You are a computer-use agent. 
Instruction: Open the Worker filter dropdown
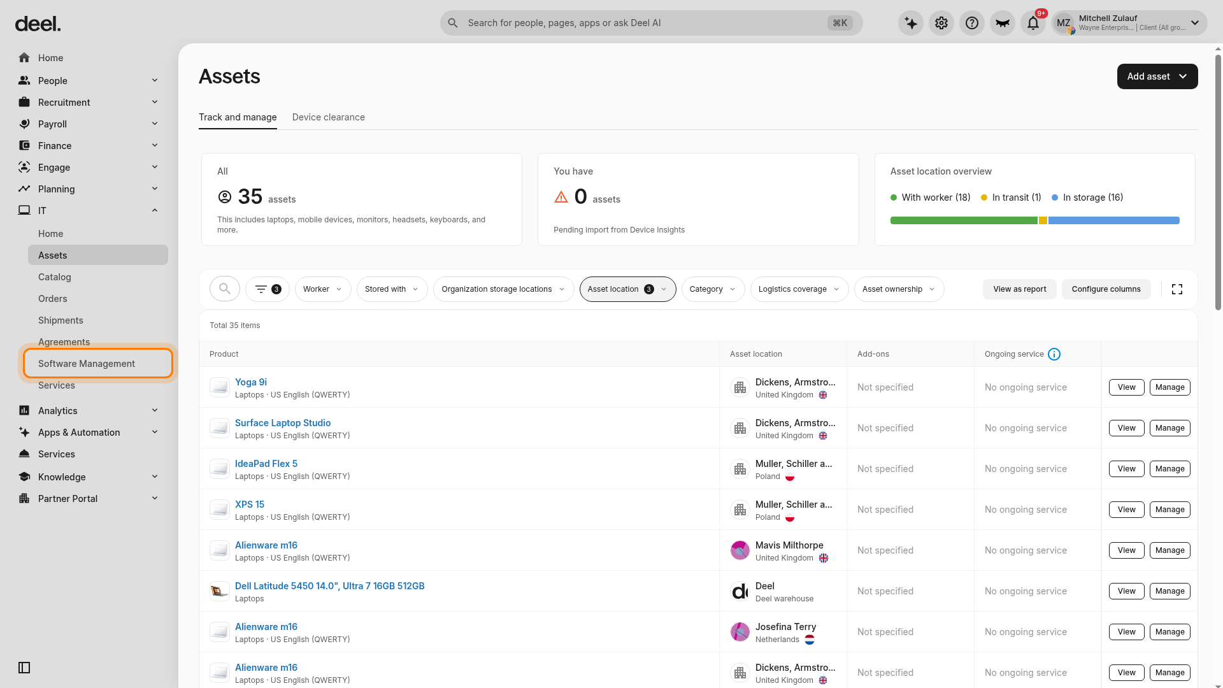(x=323, y=289)
